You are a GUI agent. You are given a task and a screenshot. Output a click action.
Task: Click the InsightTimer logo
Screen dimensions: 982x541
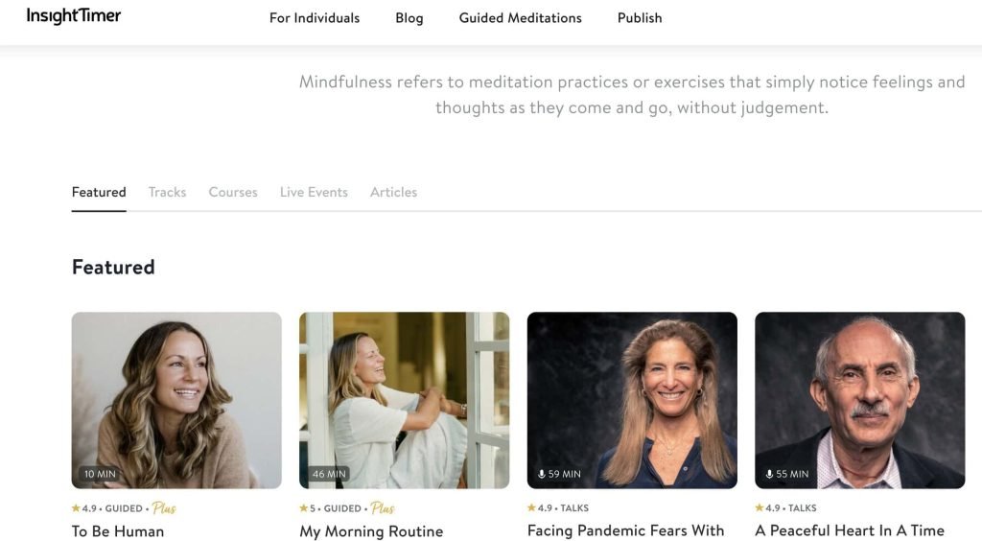[74, 16]
